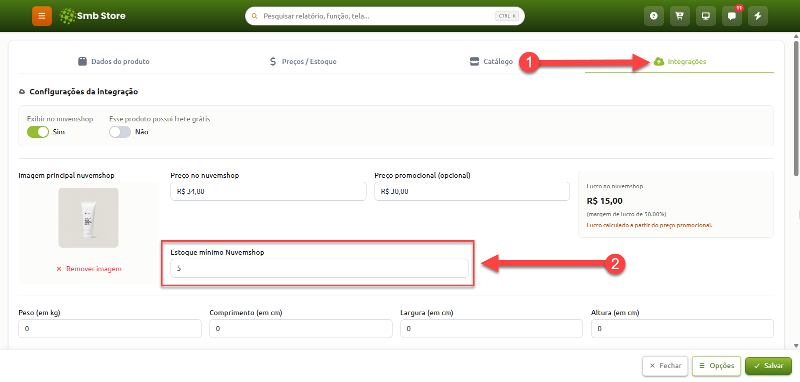Screen dimensions: 800x382
Task: Select the Integrações tab
Action: click(x=680, y=61)
